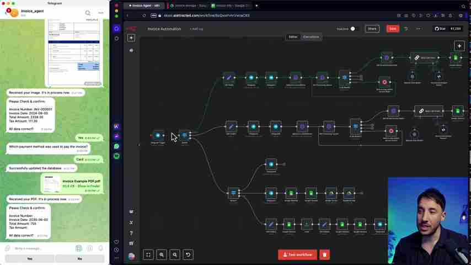Viewport: 471px width, 265px height.
Task: Open the invoice image thumbnail in chat
Action: [74, 52]
